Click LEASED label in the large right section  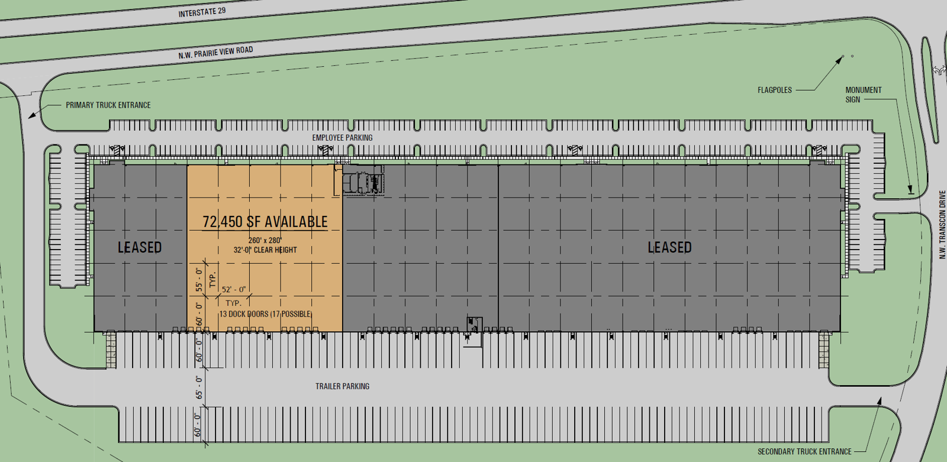coord(669,247)
